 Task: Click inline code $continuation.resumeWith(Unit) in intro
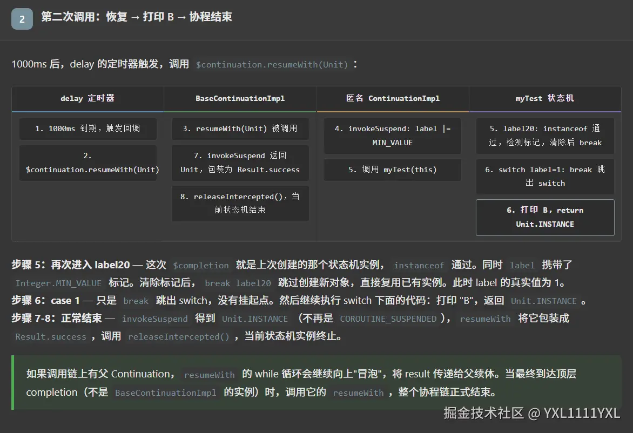(272, 65)
